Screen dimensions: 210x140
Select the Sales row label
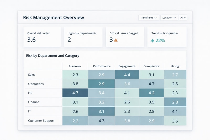point(32,75)
